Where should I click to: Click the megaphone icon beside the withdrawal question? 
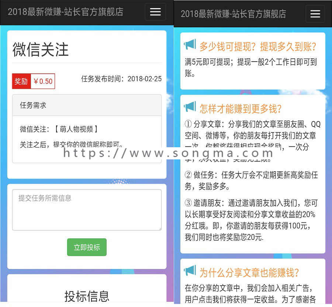[189, 44]
